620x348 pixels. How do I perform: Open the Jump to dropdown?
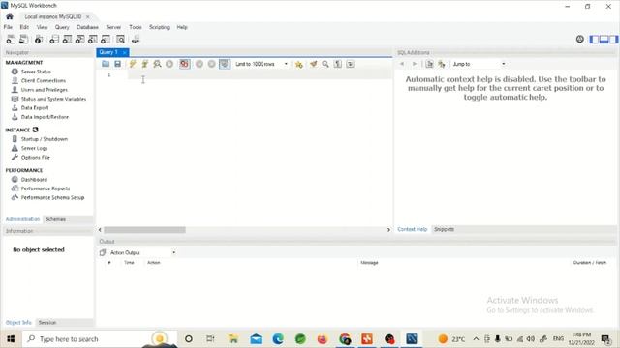(479, 64)
